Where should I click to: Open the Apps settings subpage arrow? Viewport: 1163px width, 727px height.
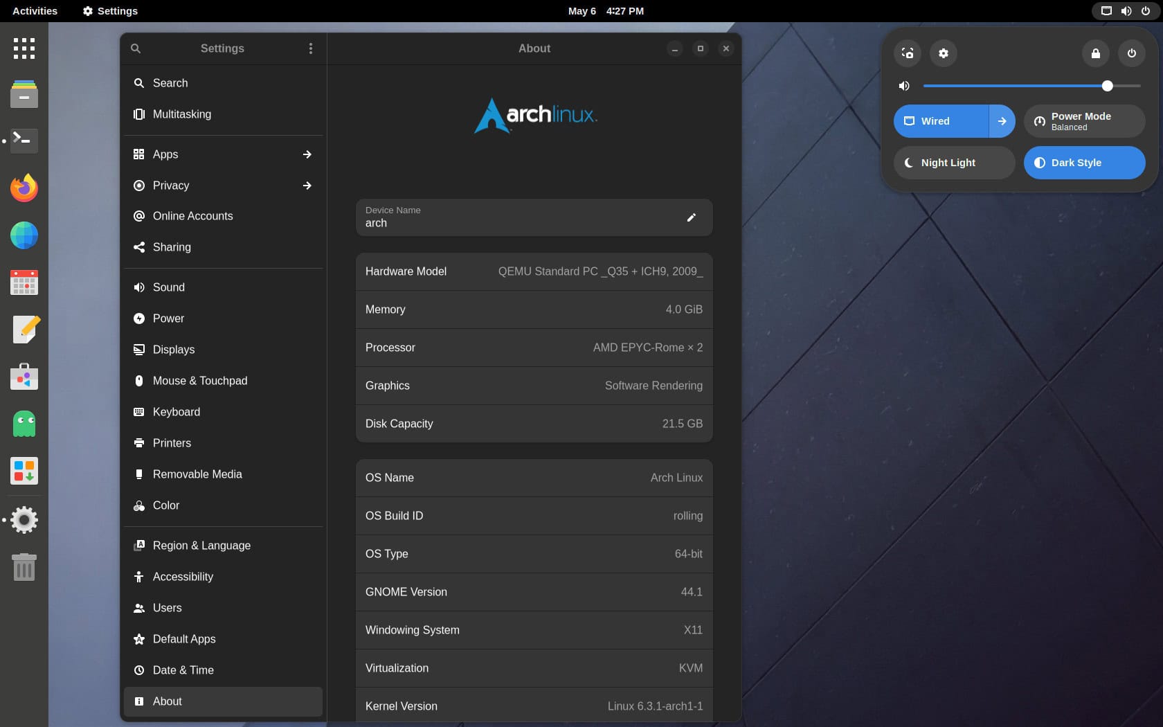click(x=307, y=154)
